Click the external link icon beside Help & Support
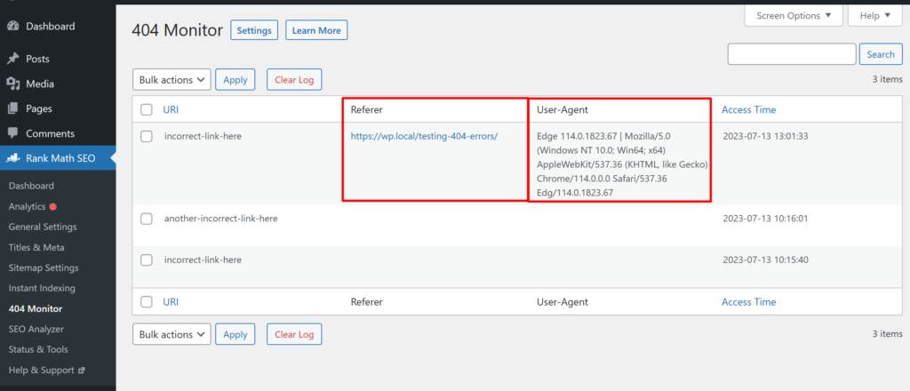This screenshot has width=910, height=391. [x=81, y=370]
